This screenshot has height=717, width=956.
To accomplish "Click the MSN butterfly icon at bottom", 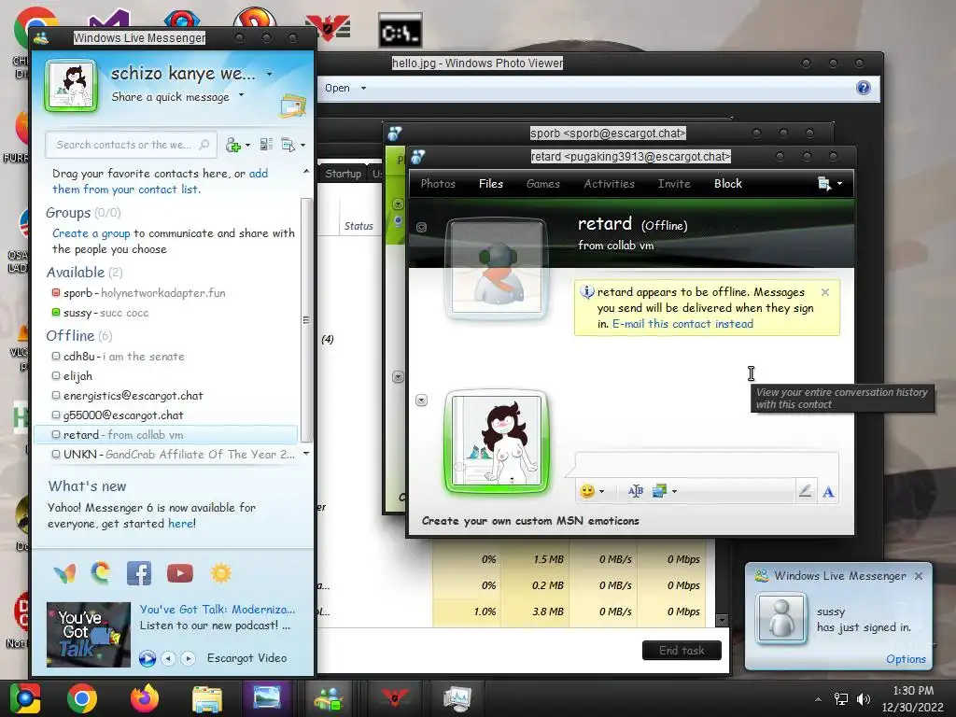I will coord(64,573).
